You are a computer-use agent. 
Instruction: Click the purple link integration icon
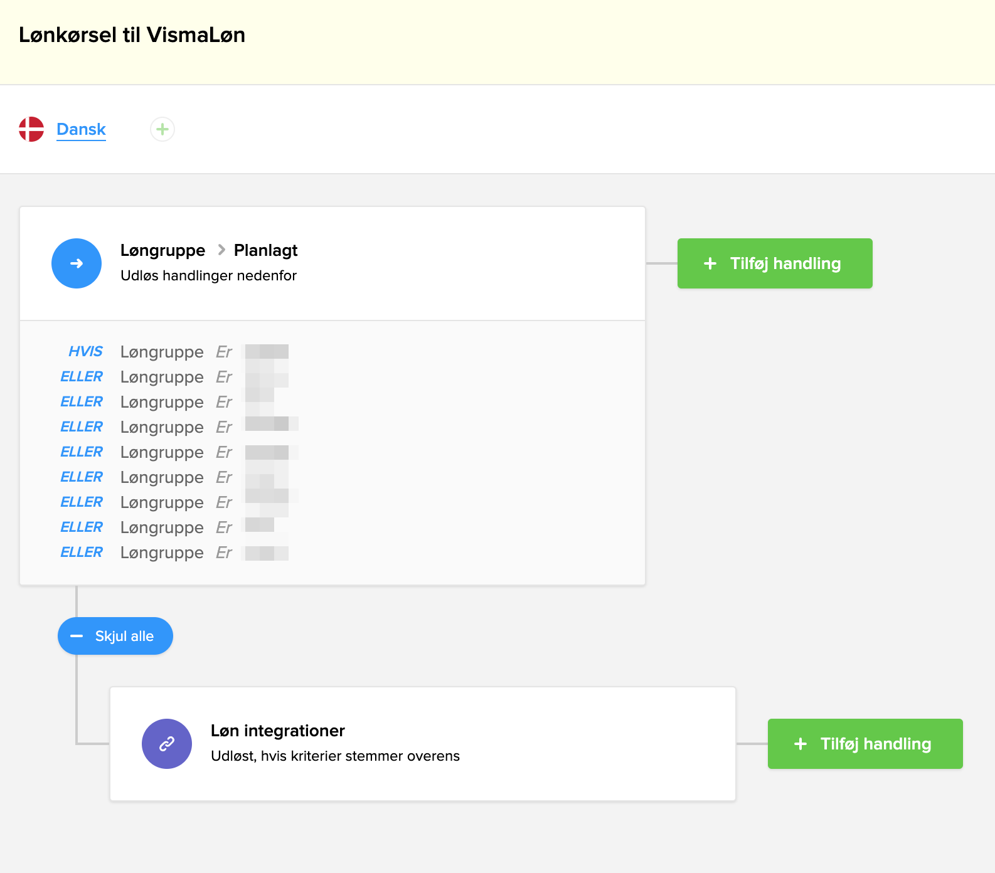click(x=167, y=744)
